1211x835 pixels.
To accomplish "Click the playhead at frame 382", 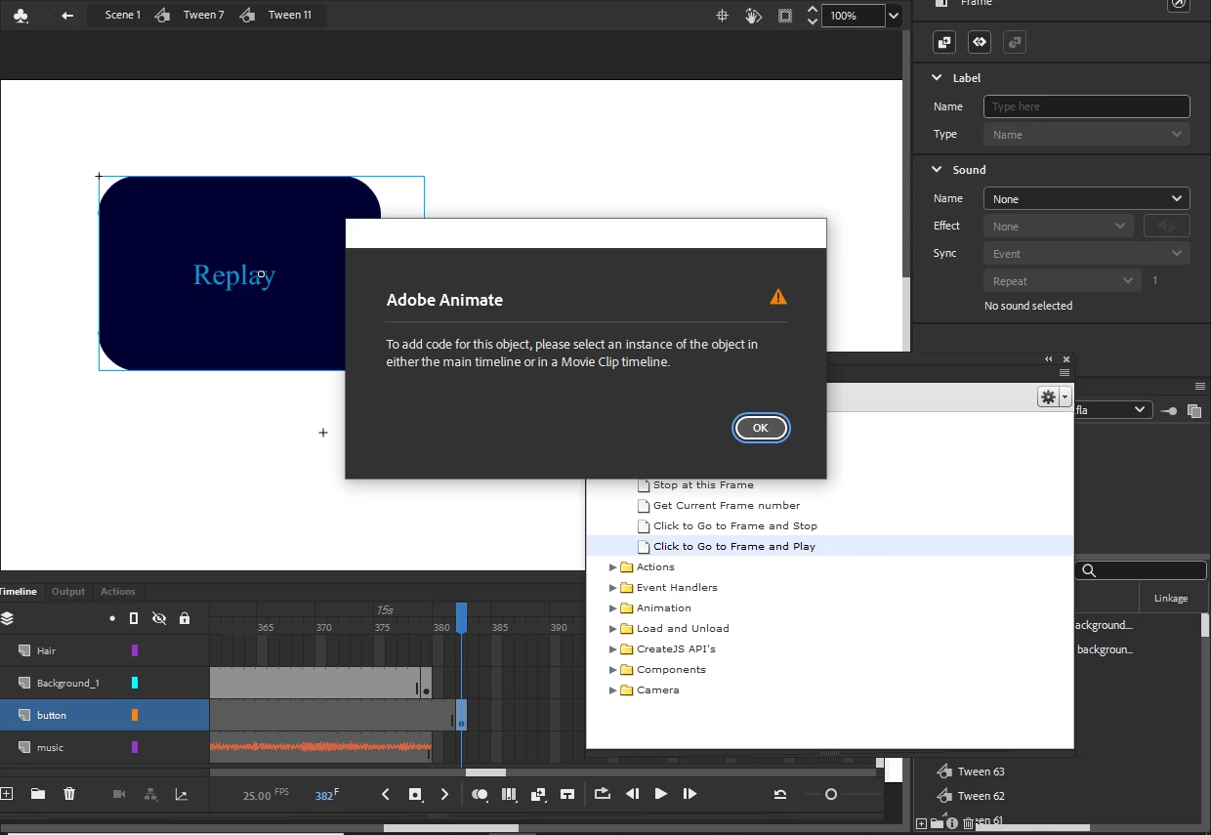I will click(461, 618).
